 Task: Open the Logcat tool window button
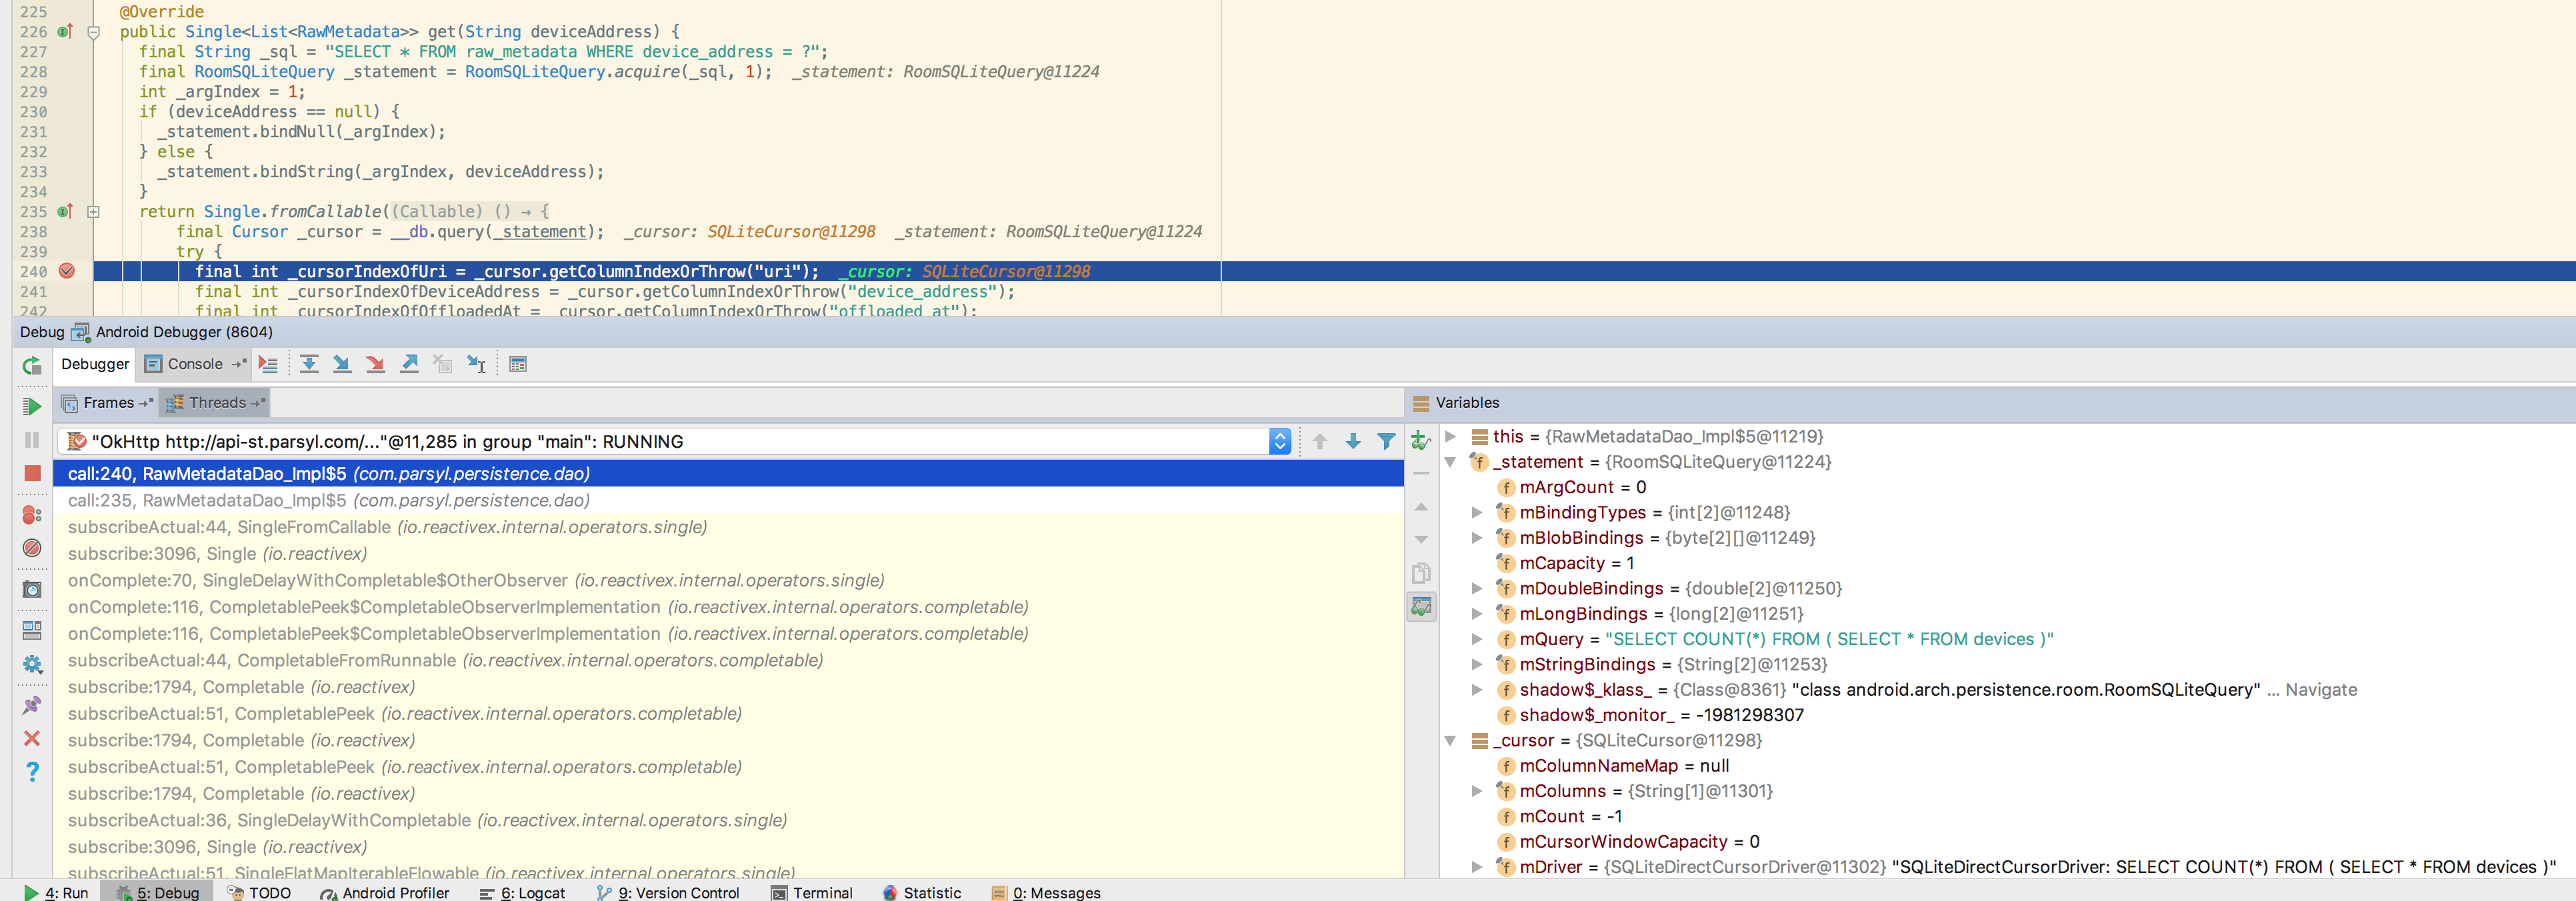click(x=523, y=892)
